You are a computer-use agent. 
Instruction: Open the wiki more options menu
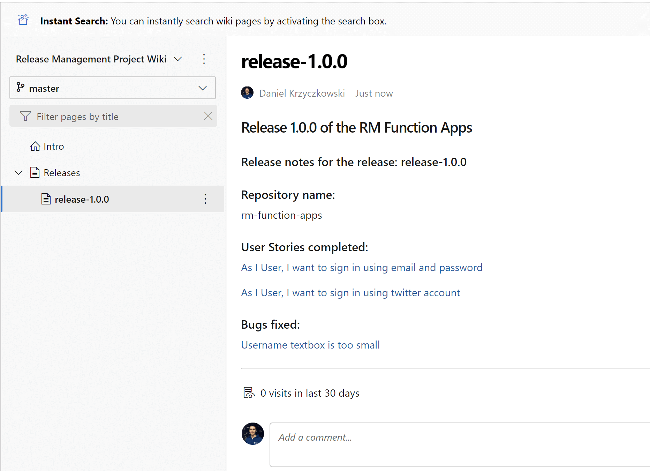click(x=204, y=59)
